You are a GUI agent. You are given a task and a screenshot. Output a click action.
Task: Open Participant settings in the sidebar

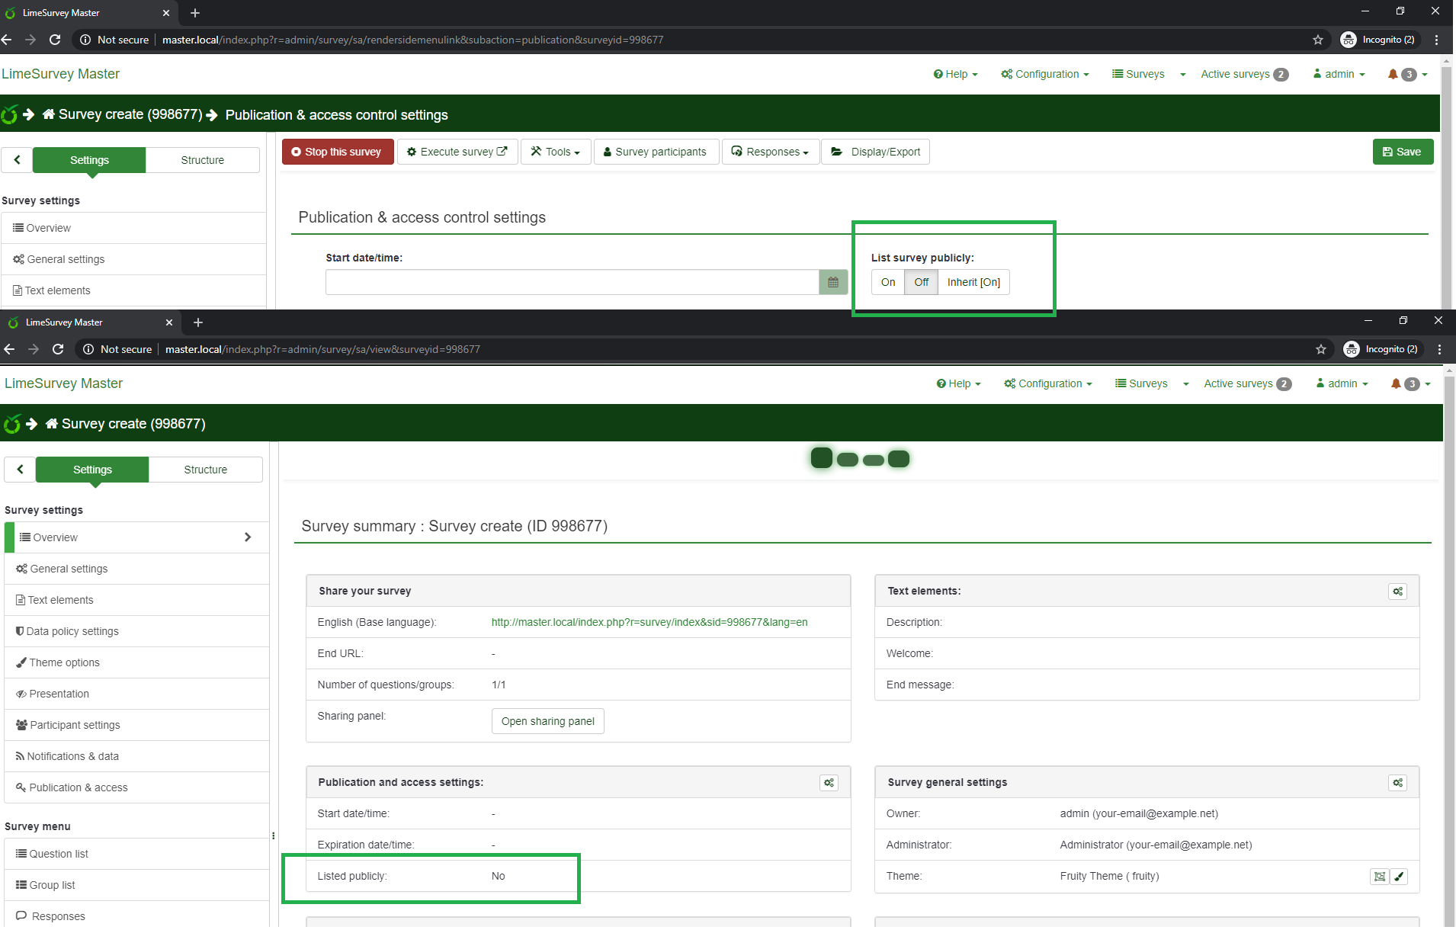point(75,725)
